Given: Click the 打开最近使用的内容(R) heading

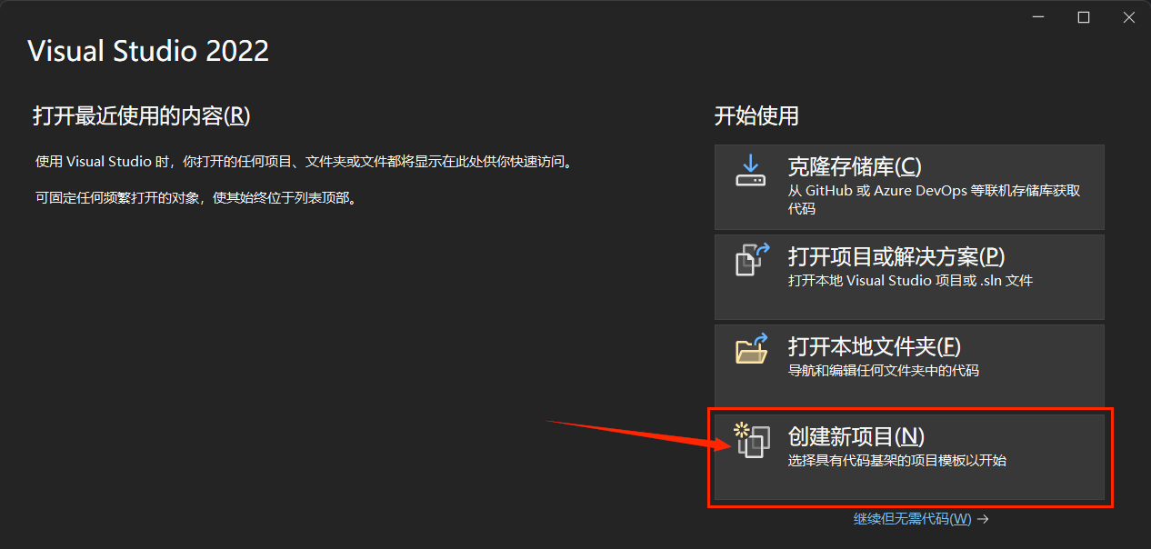Looking at the screenshot, I should point(141,115).
